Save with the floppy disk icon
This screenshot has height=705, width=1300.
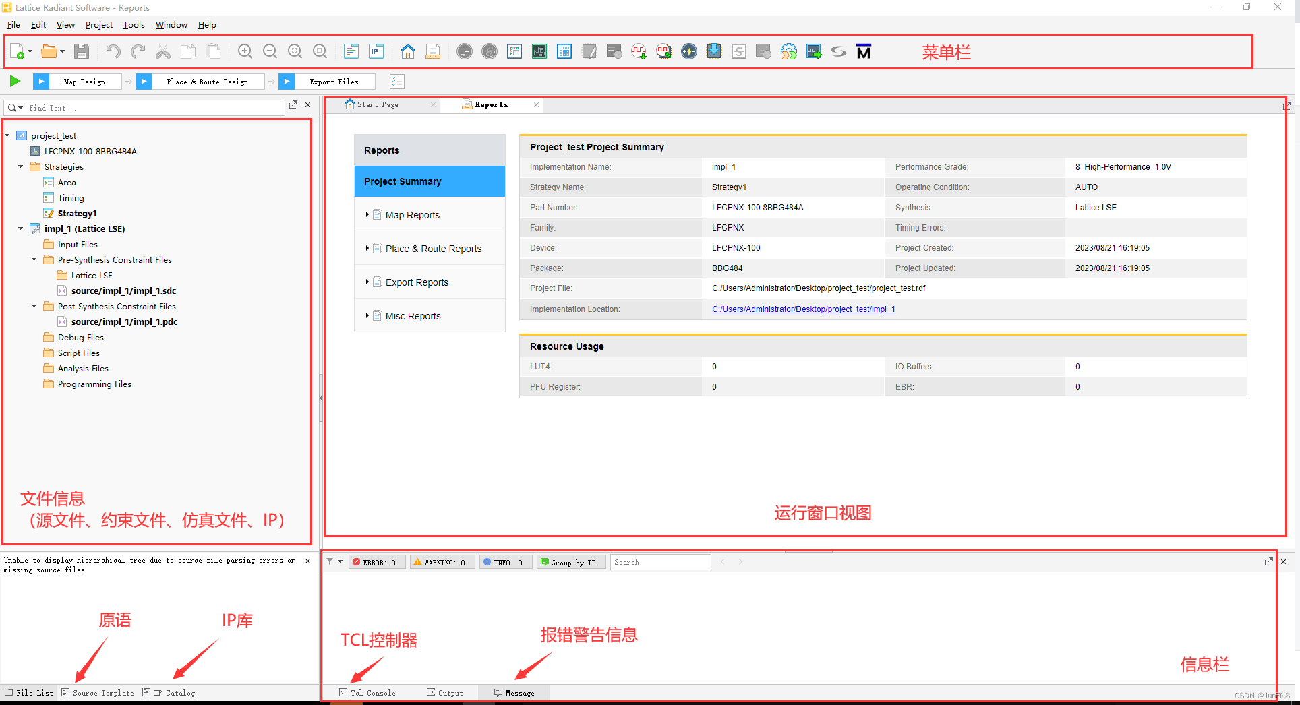point(82,51)
